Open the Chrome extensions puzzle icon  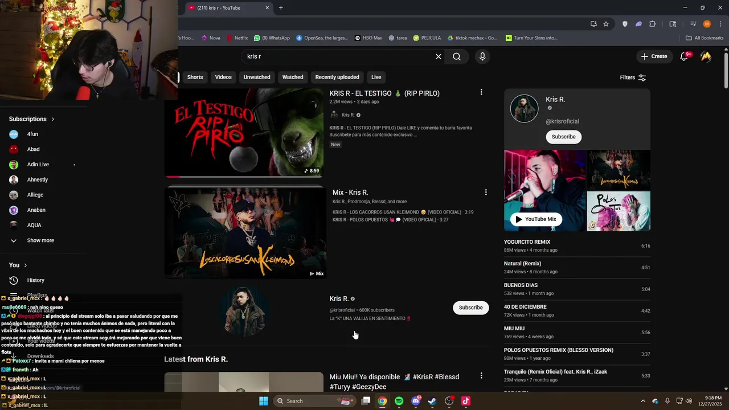pos(653,24)
